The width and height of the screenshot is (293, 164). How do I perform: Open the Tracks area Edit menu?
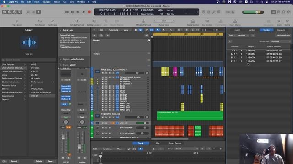point(102,30)
